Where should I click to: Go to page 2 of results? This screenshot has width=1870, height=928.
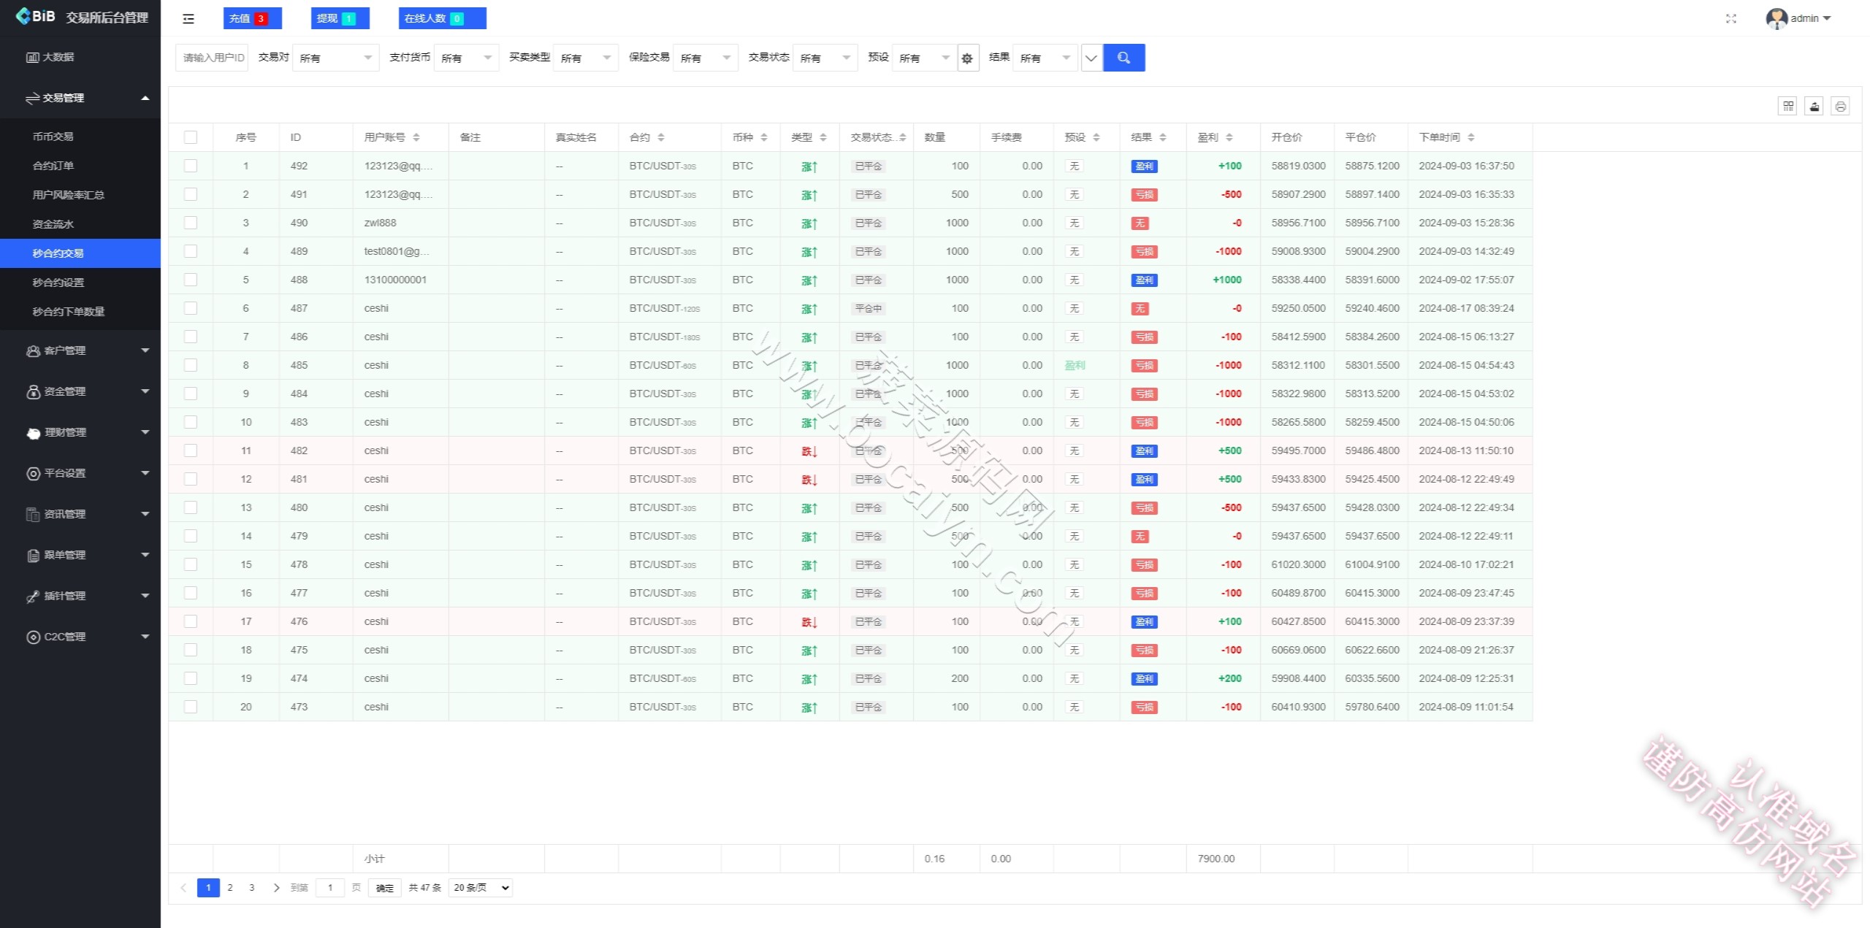pos(230,888)
